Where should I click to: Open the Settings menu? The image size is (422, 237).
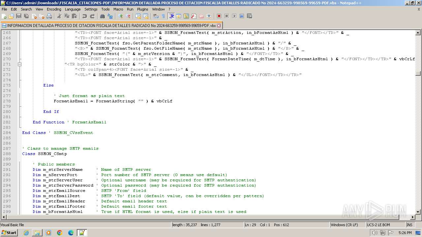(x=91, y=9)
